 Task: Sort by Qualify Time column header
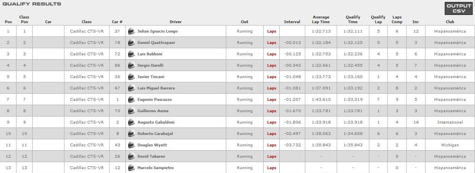coord(353,20)
